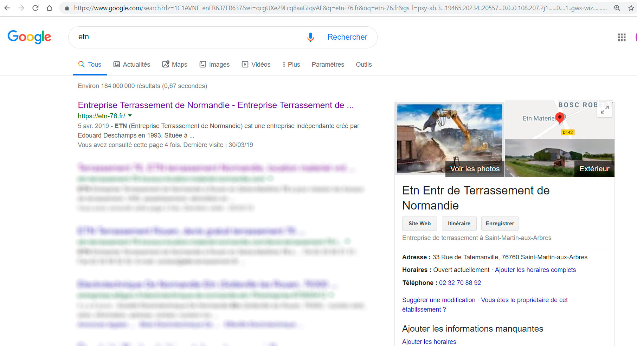Open Paramètres search settings

(x=328, y=65)
